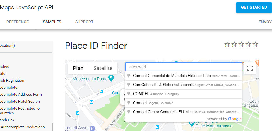
Task: Click the search box containing ckomcel
Action: click(184, 67)
